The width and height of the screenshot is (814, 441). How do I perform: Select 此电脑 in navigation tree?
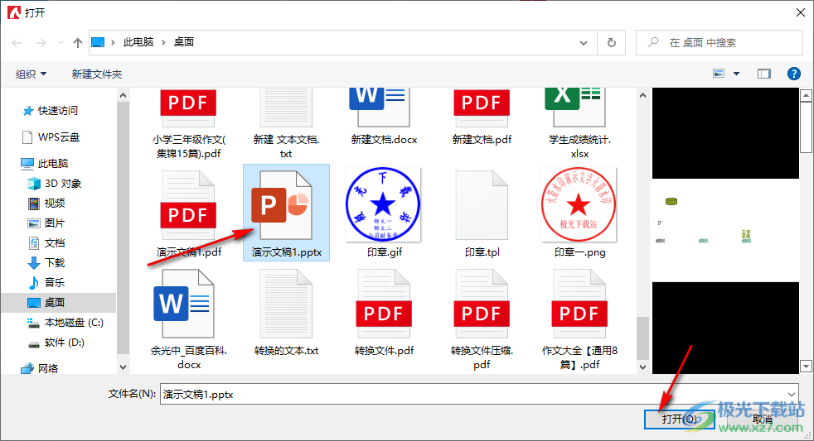[45, 163]
